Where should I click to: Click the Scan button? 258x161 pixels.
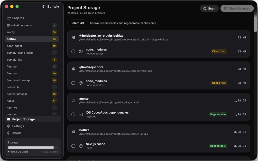(x=209, y=8)
